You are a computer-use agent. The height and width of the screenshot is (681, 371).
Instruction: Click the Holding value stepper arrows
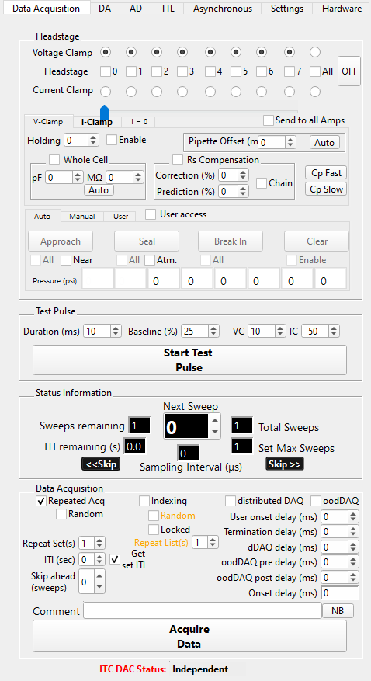[93, 141]
